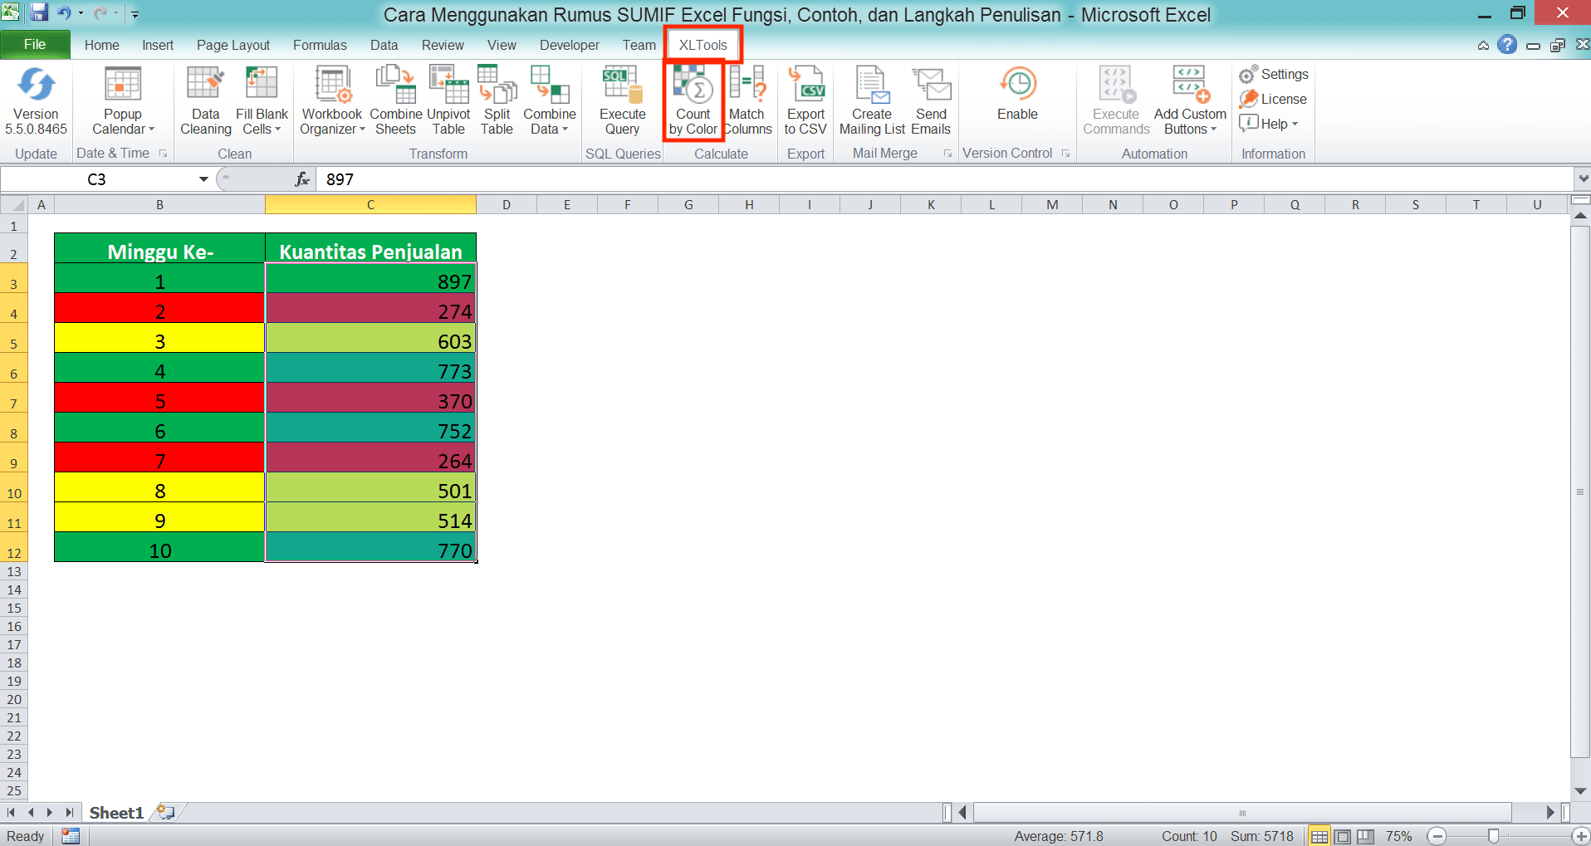Click the vertical scrollbar down arrow
The width and height of the screenshot is (1591, 846).
1580,790
